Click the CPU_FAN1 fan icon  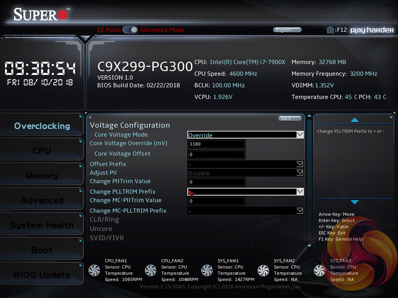(94, 270)
